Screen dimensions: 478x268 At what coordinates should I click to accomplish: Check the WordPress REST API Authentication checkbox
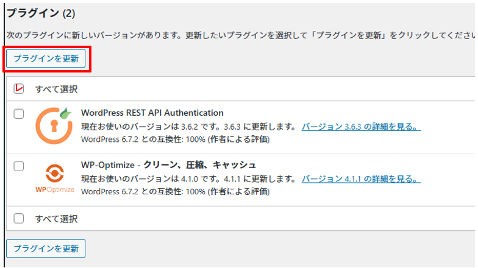click(18, 114)
